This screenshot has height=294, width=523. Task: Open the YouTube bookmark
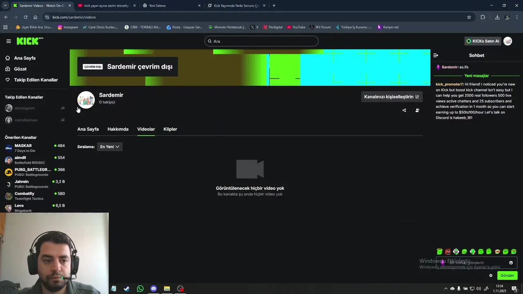coord(296,27)
